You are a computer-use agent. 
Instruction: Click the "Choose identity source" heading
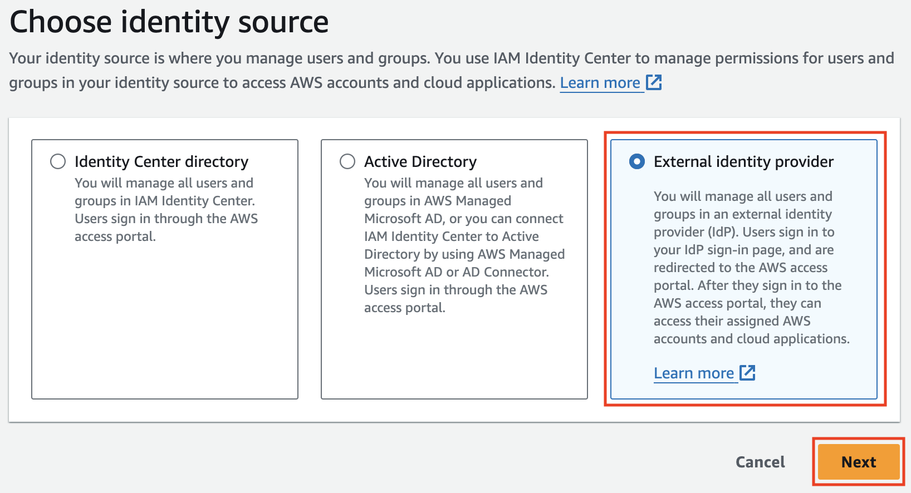pos(169,22)
